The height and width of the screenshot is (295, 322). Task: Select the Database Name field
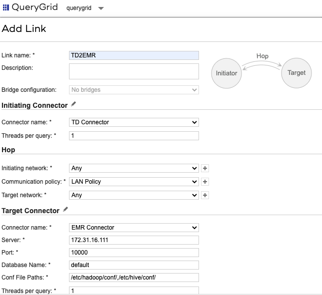click(133, 265)
